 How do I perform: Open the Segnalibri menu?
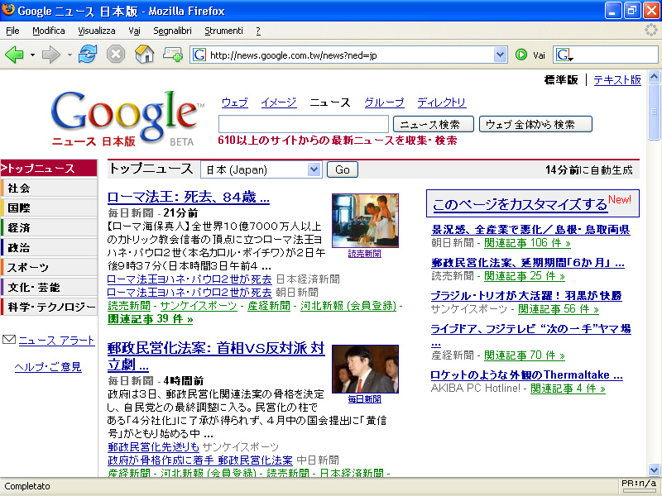point(172,31)
